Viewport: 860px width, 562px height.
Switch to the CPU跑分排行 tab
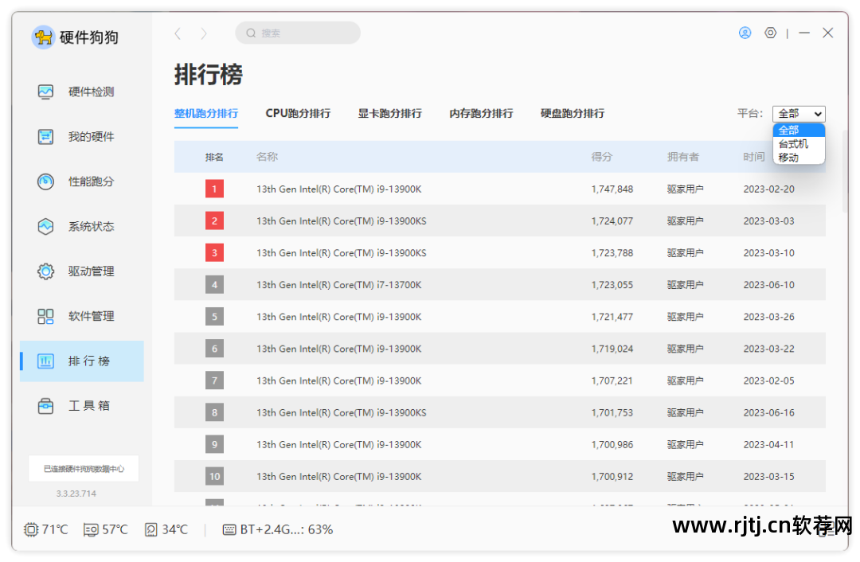pyautogui.click(x=296, y=113)
